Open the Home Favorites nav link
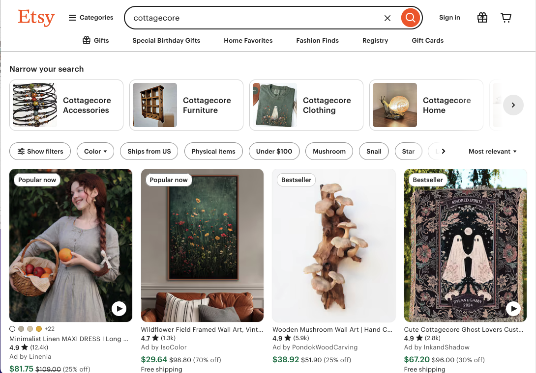536x373 pixels. (x=248, y=40)
